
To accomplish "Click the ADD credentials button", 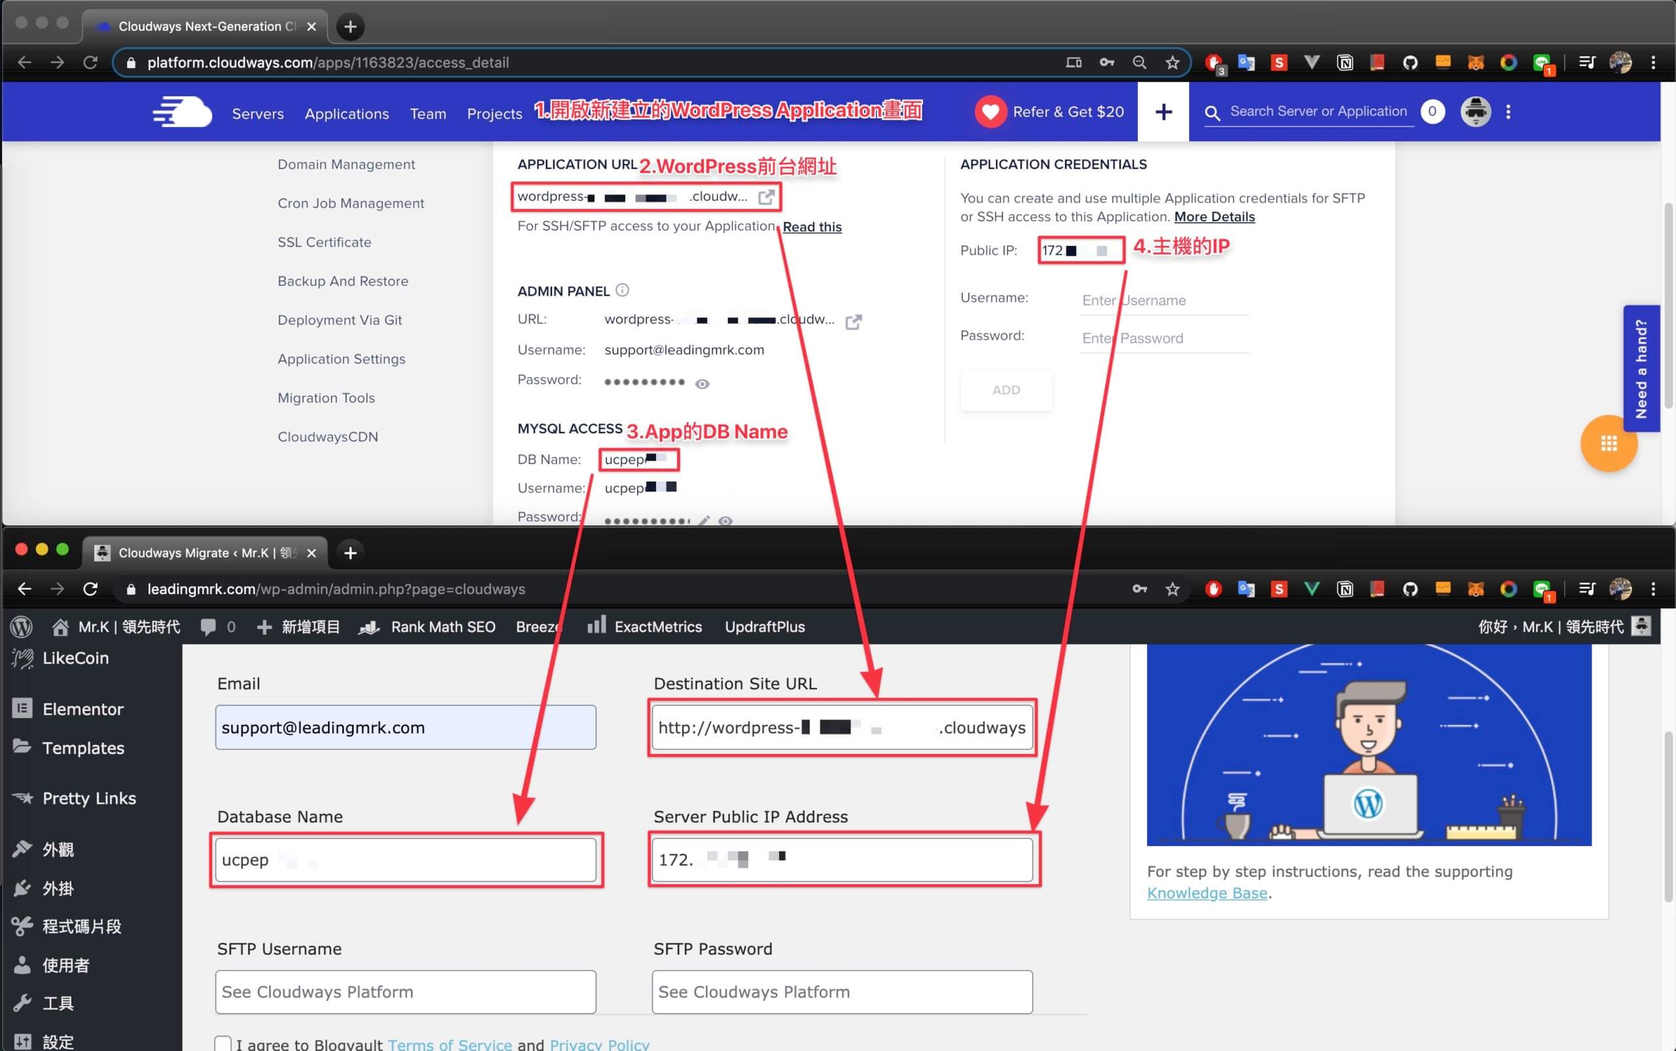I will (x=1006, y=390).
